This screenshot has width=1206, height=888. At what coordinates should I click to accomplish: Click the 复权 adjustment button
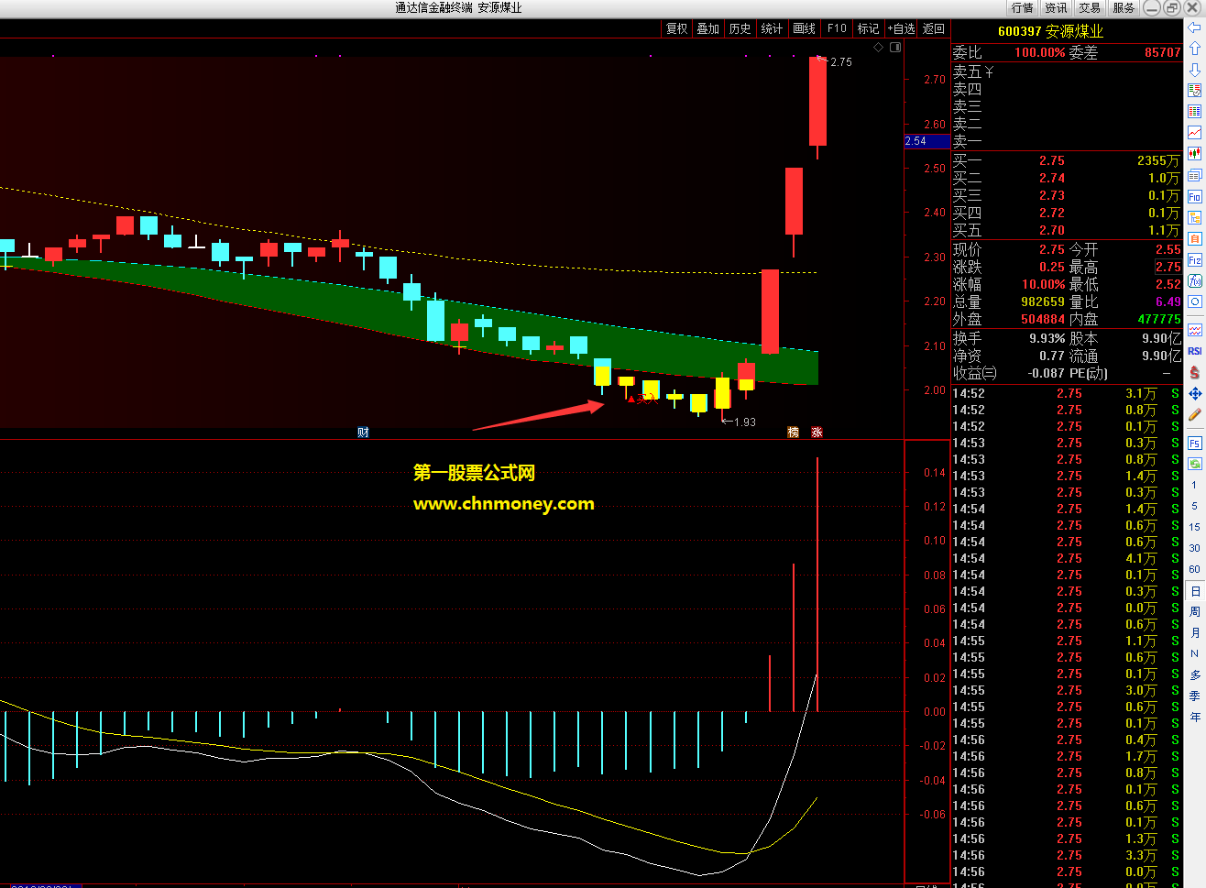677,28
